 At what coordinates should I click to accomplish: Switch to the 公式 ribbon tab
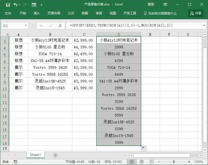click(x=71, y=13)
